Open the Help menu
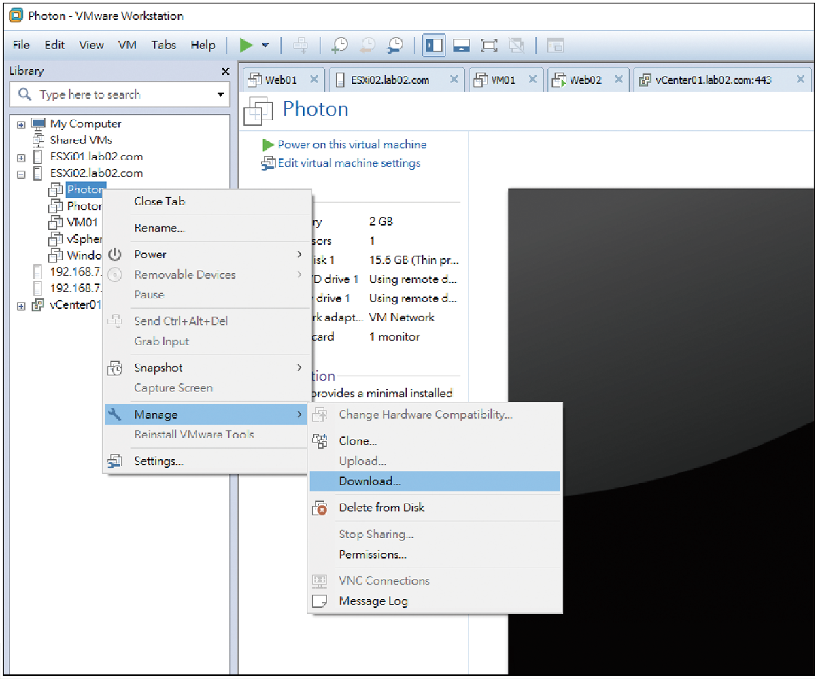Viewport: 816px width, 679px height. pos(203,46)
